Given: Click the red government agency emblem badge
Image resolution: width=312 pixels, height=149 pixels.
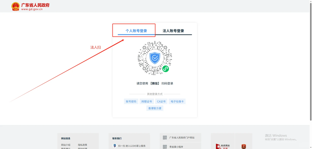Looking at the screenshot, I should tap(244, 146).
